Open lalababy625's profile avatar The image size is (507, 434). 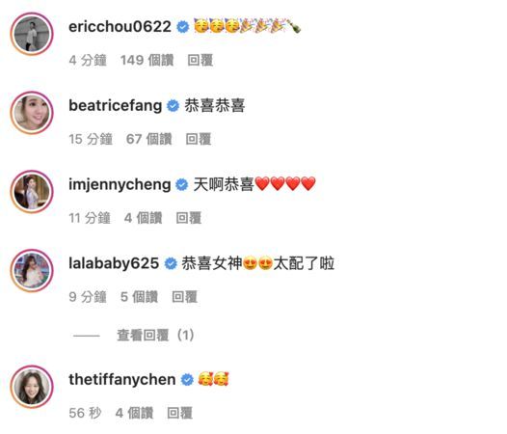[32, 270]
